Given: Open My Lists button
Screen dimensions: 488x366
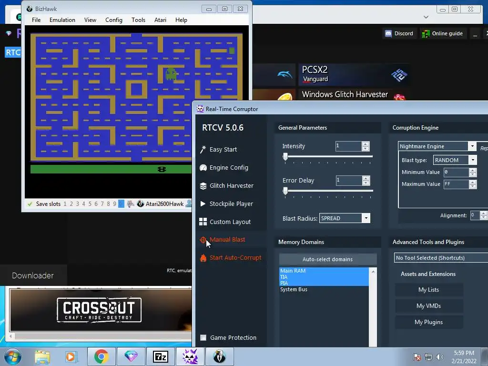Looking at the screenshot, I should [x=428, y=290].
